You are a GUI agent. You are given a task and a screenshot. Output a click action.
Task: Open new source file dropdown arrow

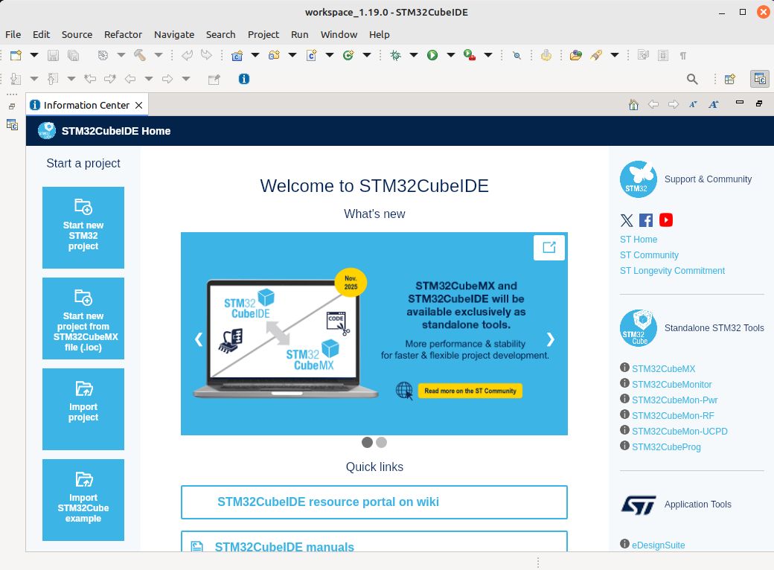point(330,55)
